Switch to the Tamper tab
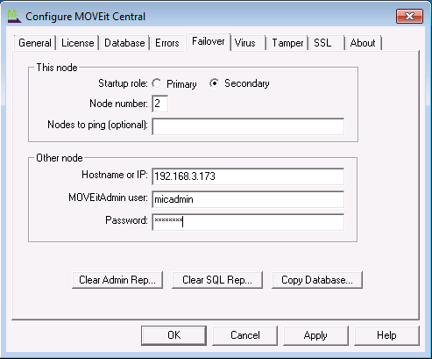 point(287,43)
